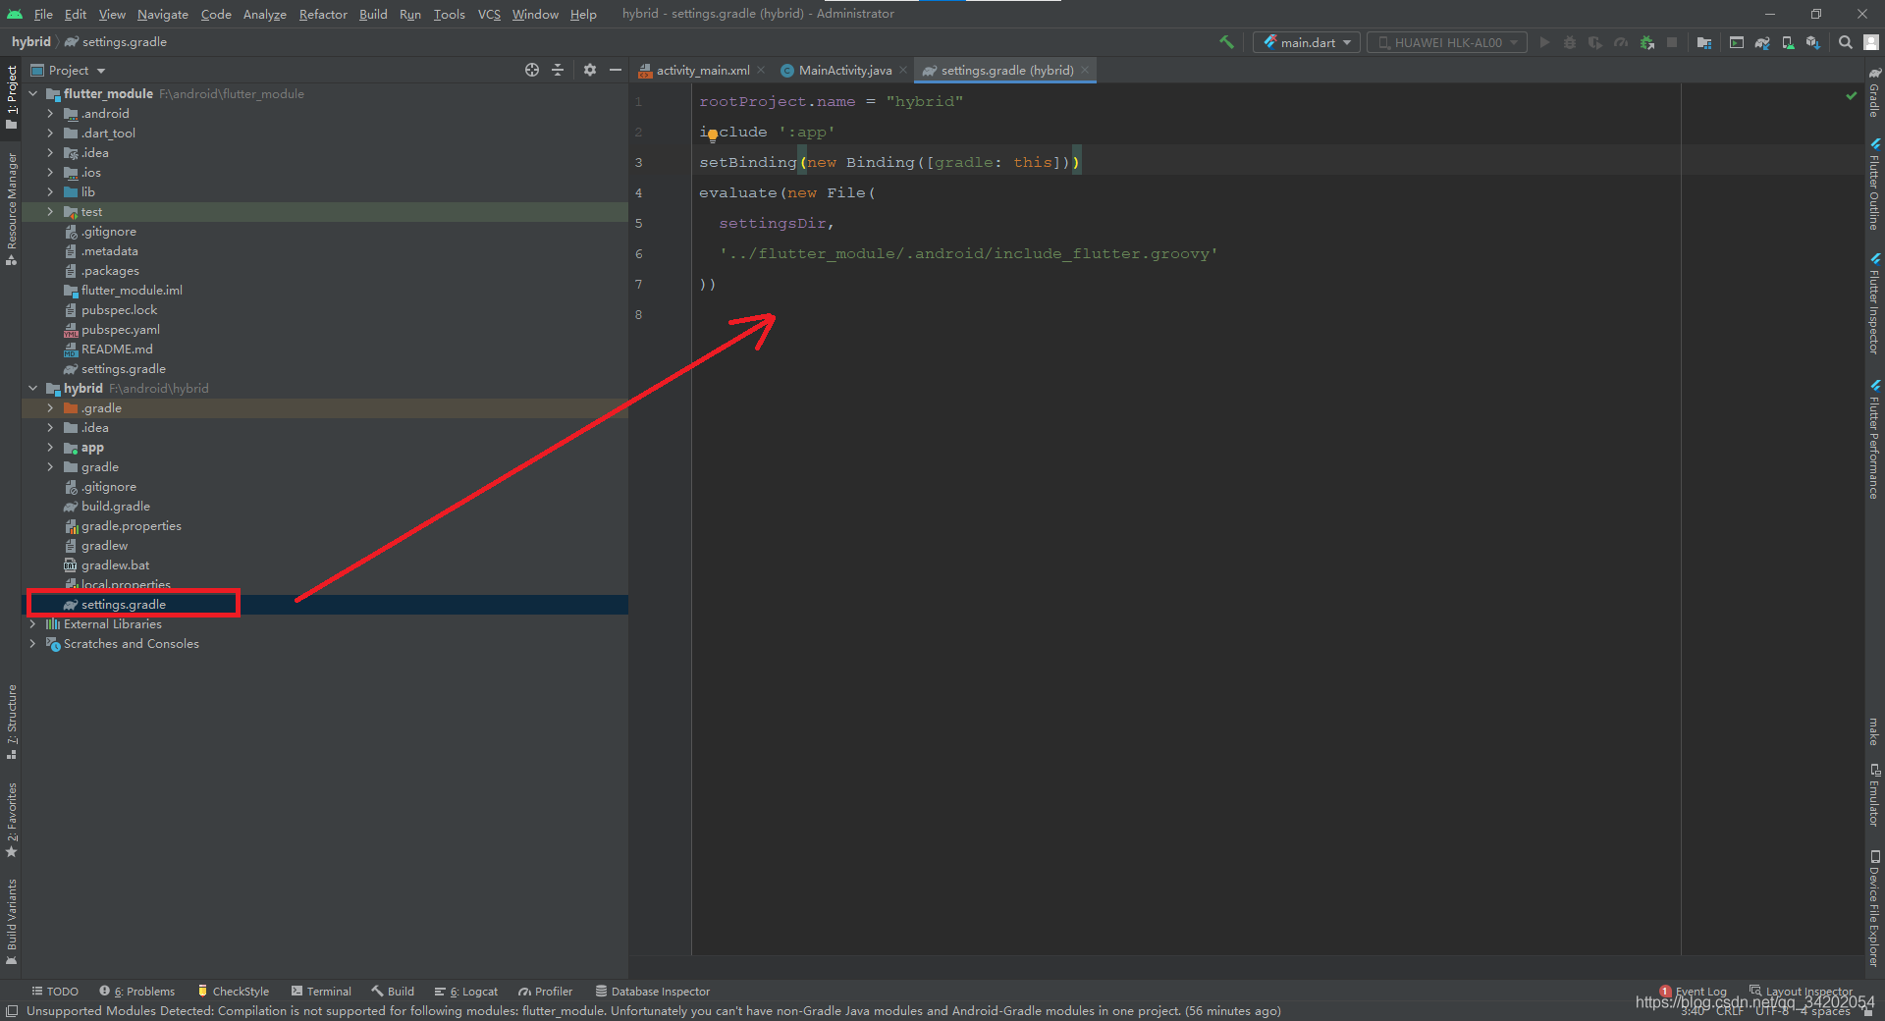The width and height of the screenshot is (1885, 1021).
Task: Click the Stop square icon
Action: [1672, 42]
